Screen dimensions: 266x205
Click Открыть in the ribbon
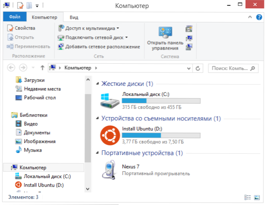point(21,37)
